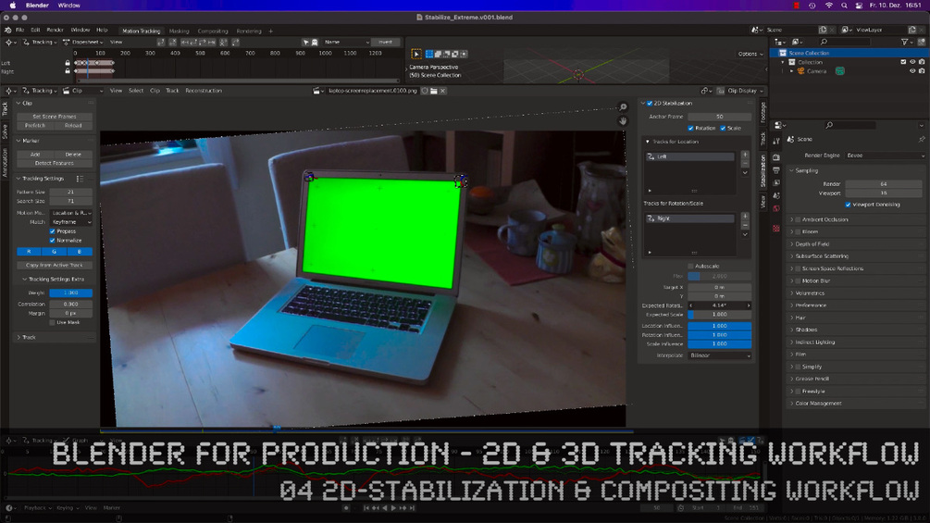
Task: Enable Ambient Occlusion checkbox
Action: click(798, 219)
